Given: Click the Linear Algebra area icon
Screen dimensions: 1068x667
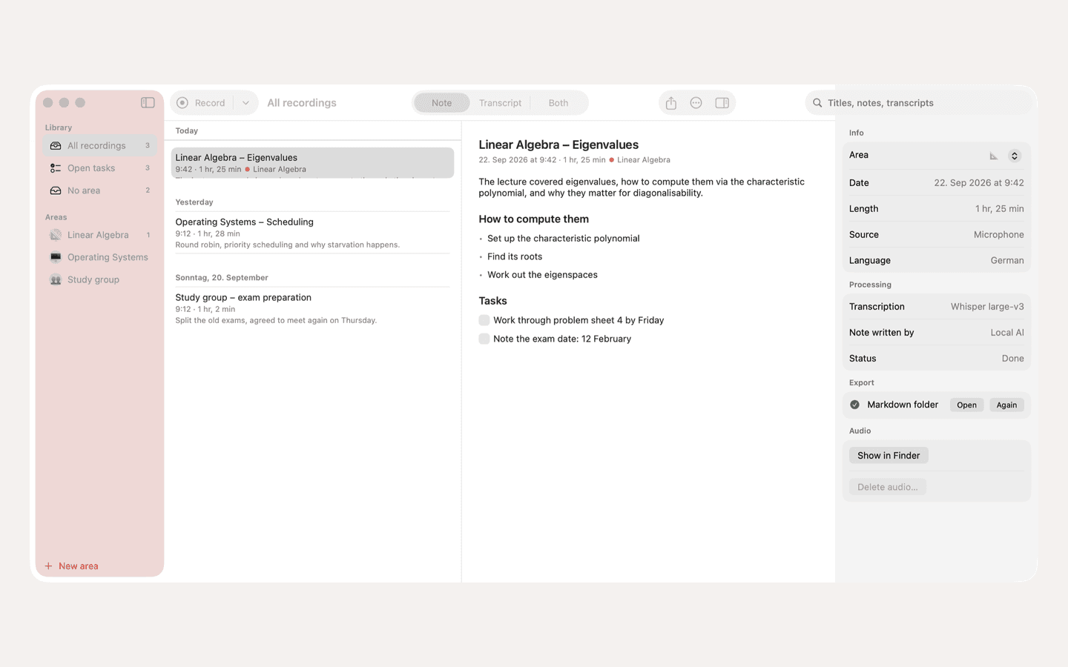Looking at the screenshot, I should coord(56,235).
